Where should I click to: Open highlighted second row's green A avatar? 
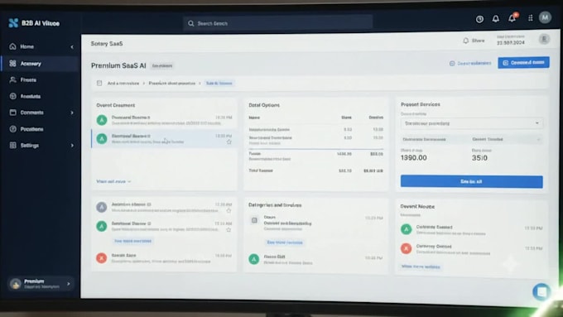(102, 138)
